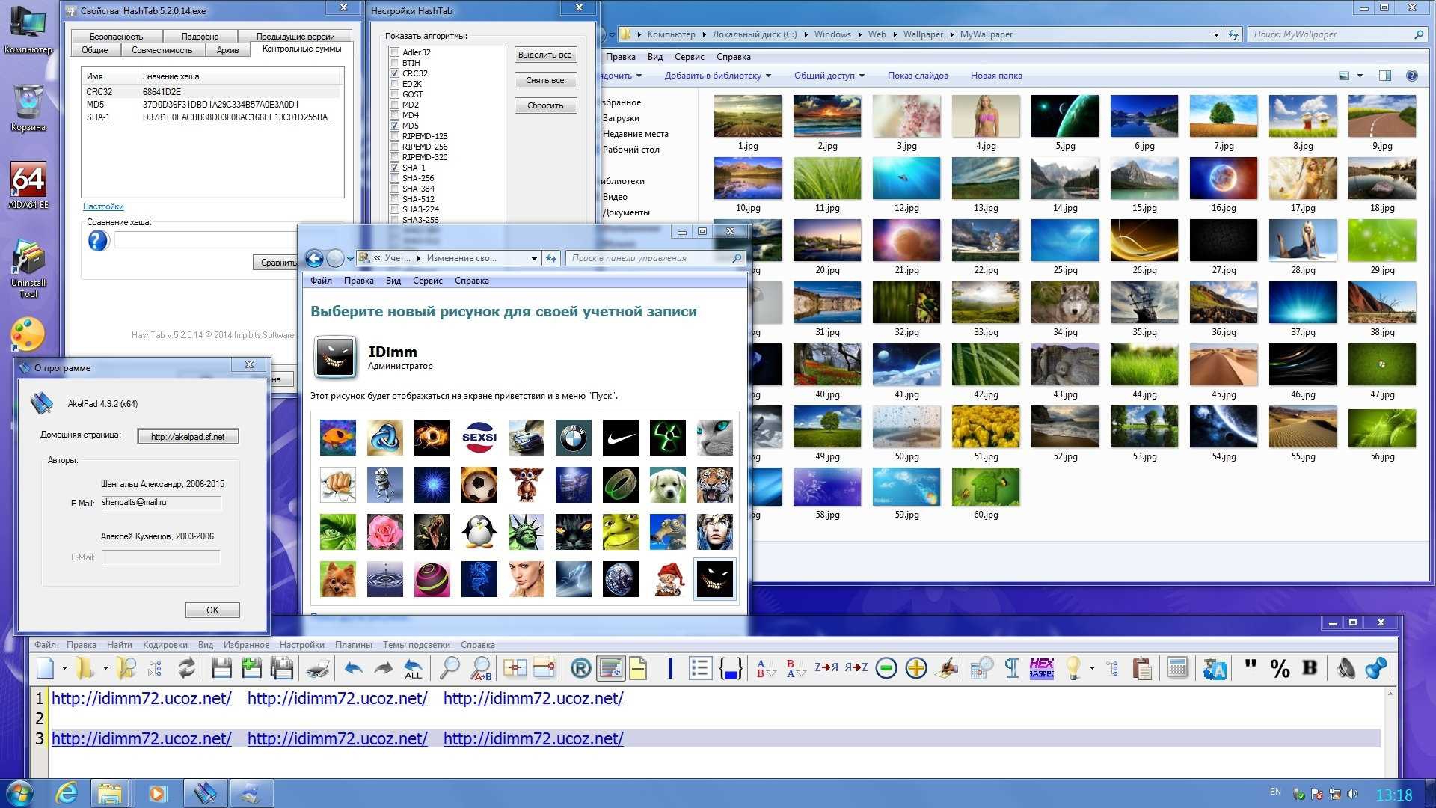Screen dimensions: 1436x808
Task: Uncheck the SHA-1 algorithm checkbox
Action: (x=394, y=168)
